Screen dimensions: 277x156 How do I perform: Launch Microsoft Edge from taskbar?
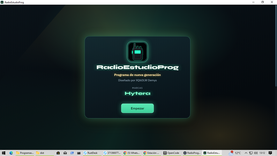(11, 153)
